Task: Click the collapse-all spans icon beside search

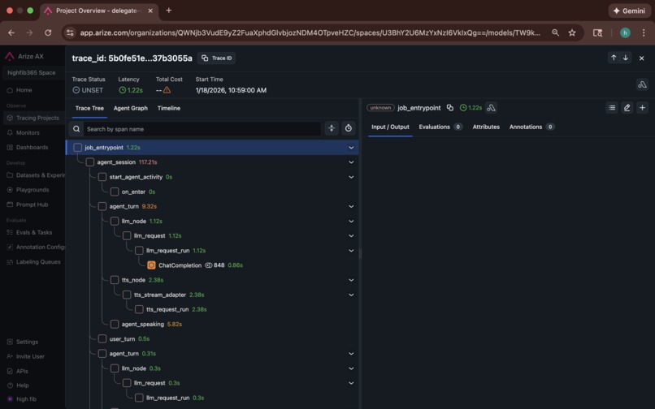Action: [x=332, y=128]
